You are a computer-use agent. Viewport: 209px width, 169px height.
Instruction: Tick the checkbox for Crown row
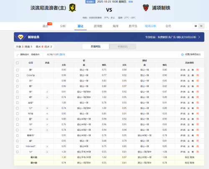click(x=18, y=75)
